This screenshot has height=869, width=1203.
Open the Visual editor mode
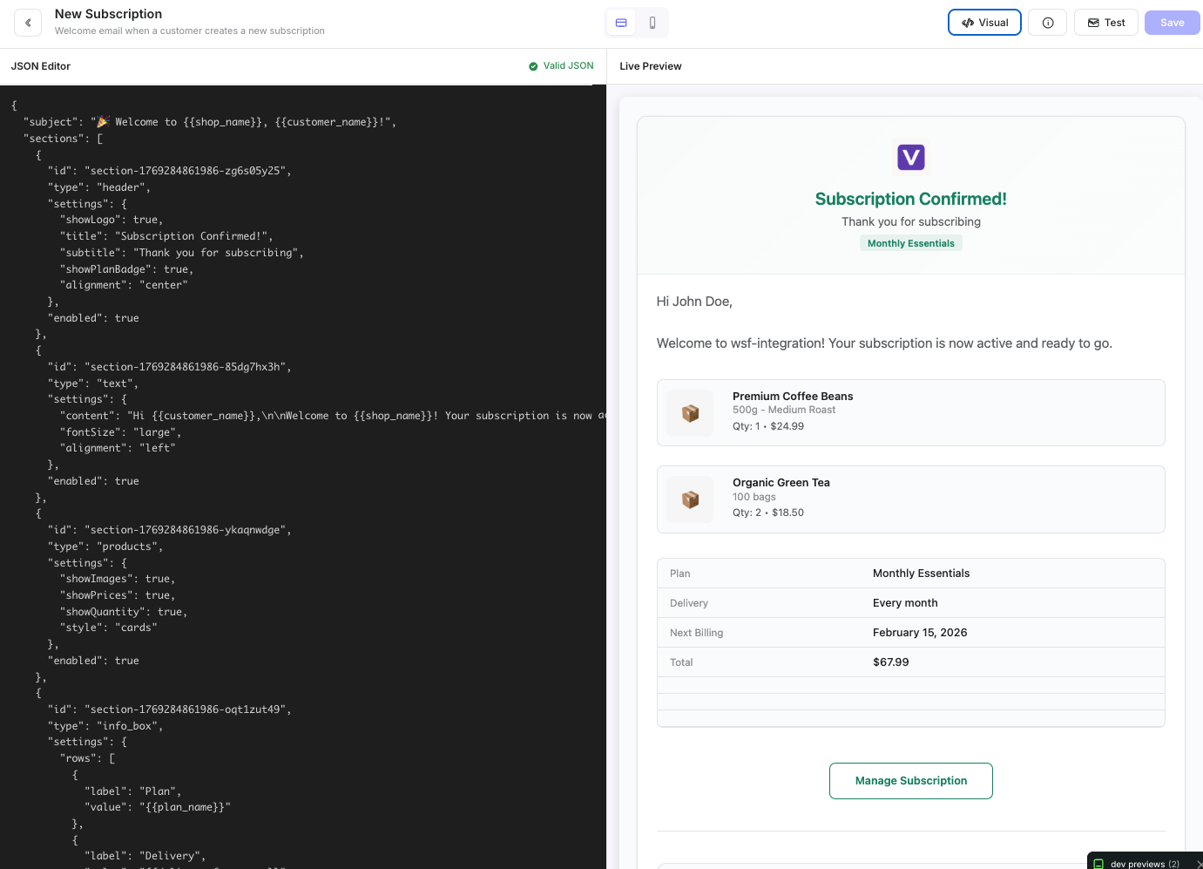click(x=984, y=23)
